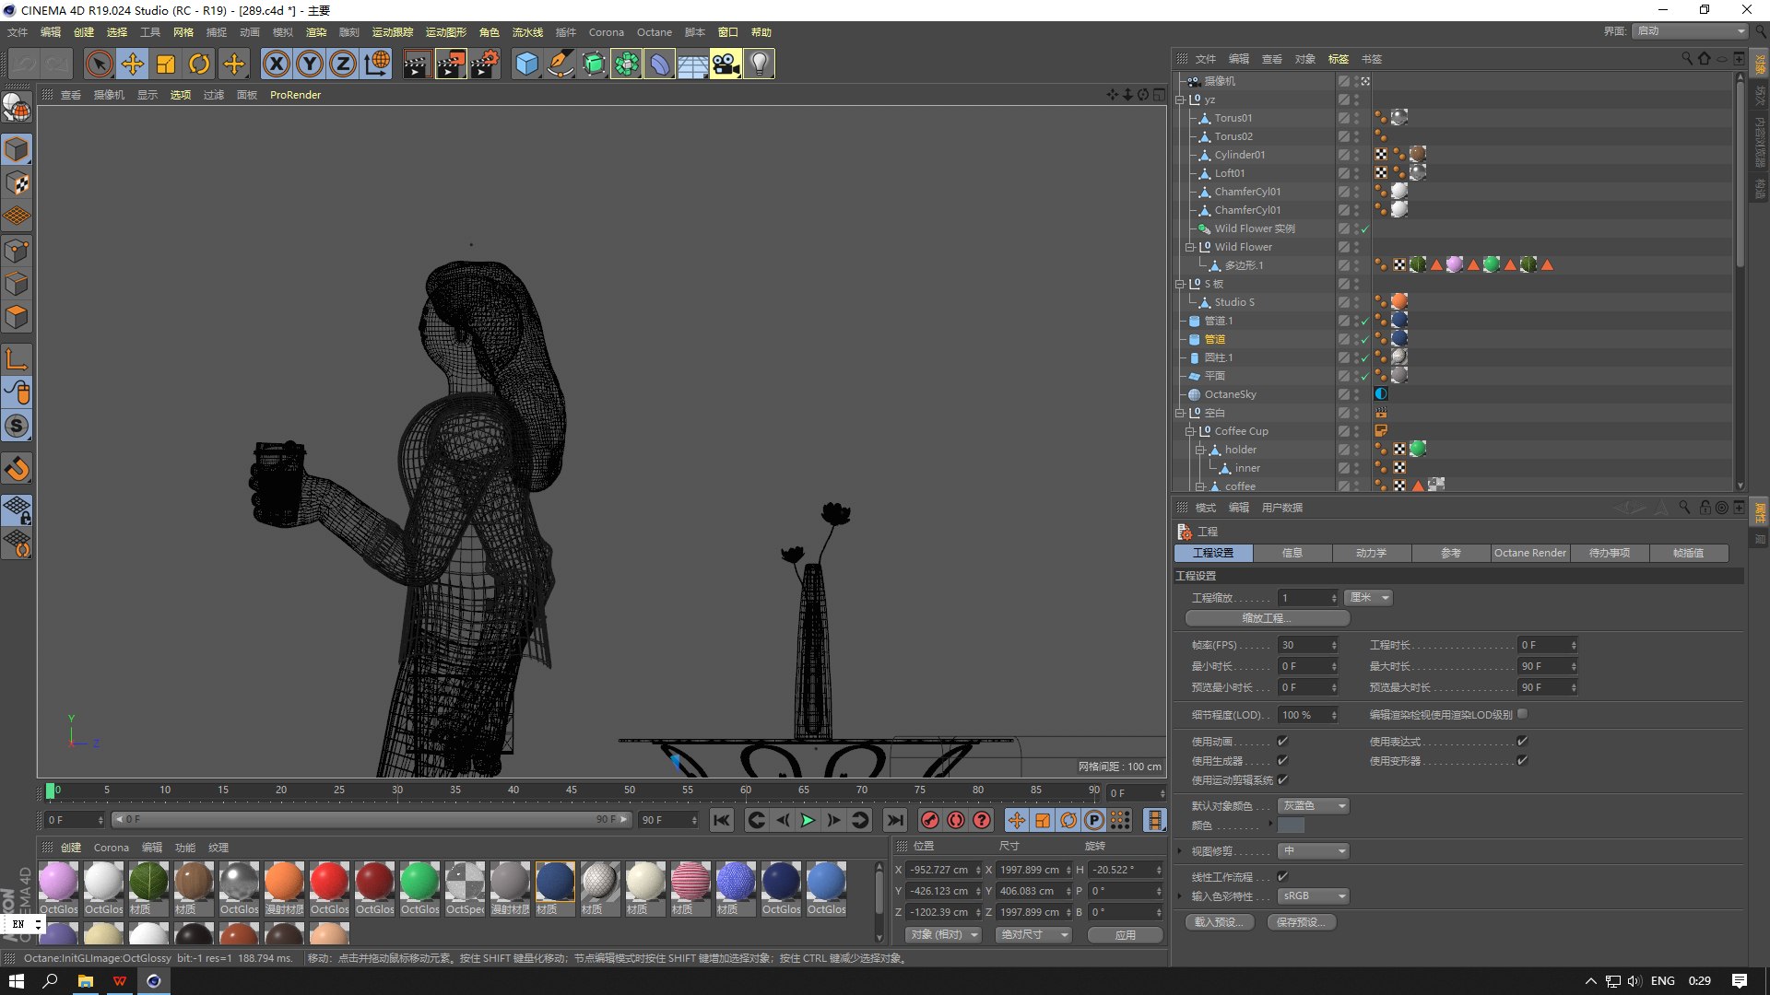Image resolution: width=1770 pixels, height=995 pixels.
Task: Open the Light object icon
Action: (759, 64)
